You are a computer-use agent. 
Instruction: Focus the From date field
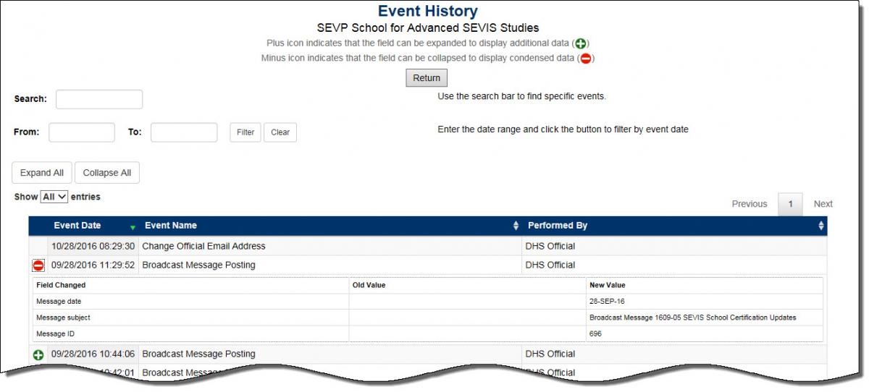coord(82,132)
